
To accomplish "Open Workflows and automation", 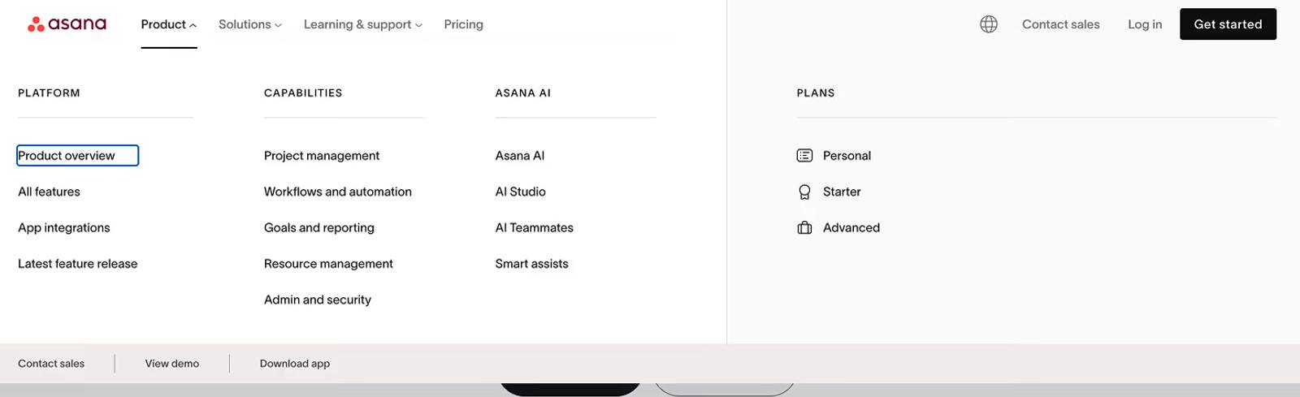I will coord(338,192).
